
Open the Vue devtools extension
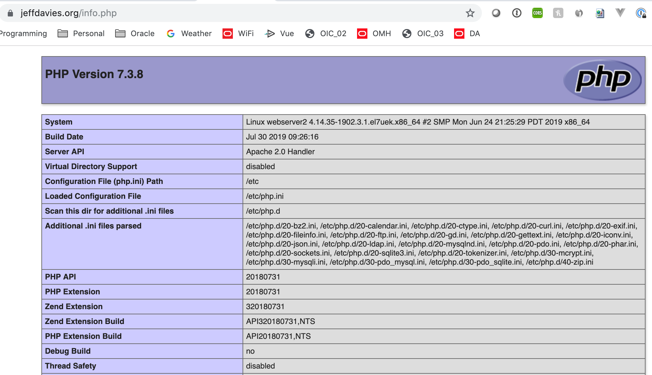point(620,13)
